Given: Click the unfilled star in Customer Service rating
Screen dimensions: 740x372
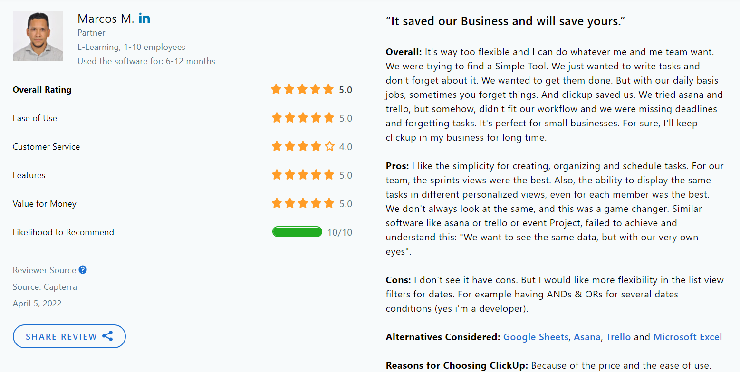Looking at the screenshot, I should point(328,146).
